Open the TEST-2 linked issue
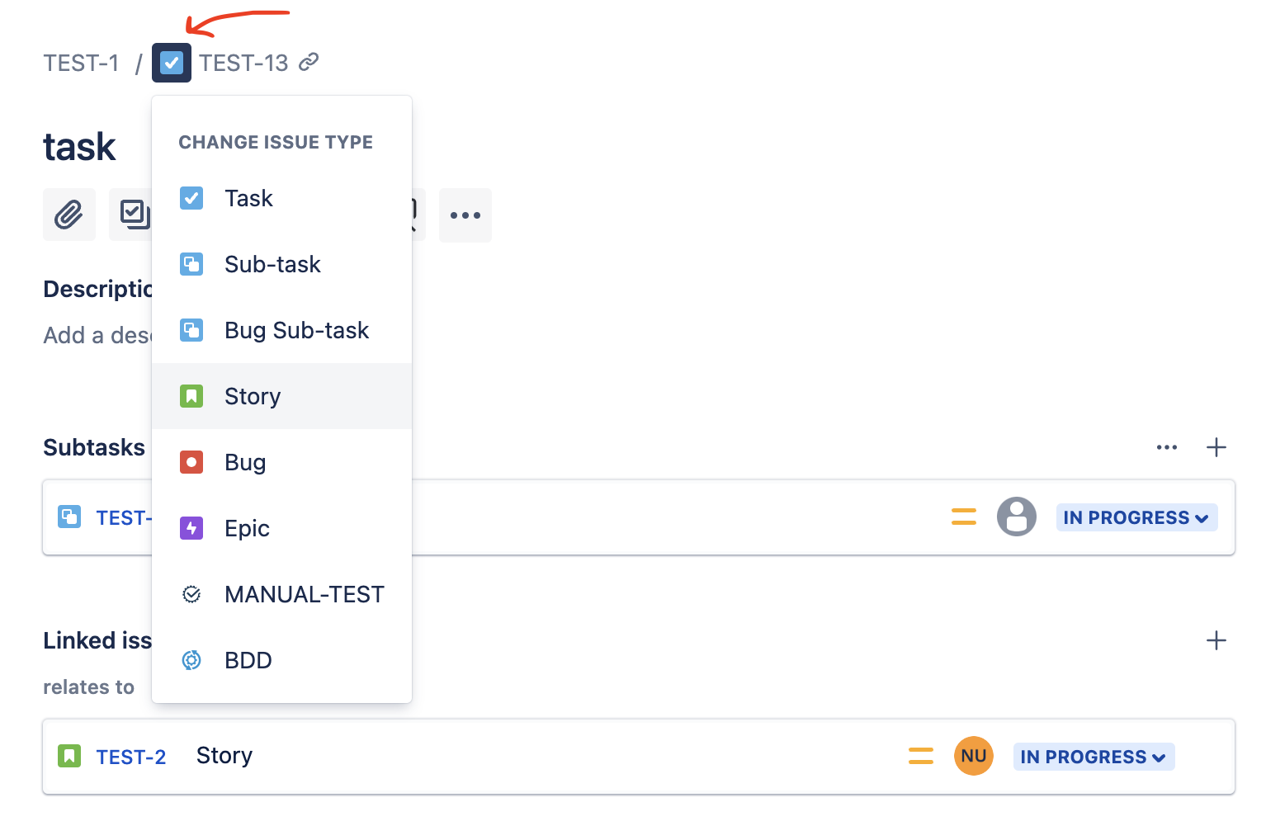 [x=130, y=756]
